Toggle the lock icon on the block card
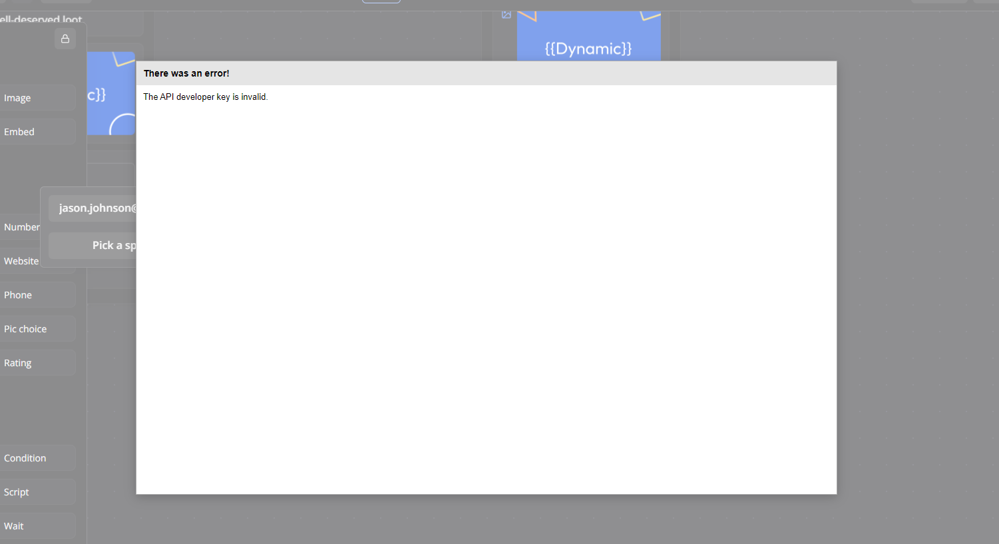 tap(65, 39)
